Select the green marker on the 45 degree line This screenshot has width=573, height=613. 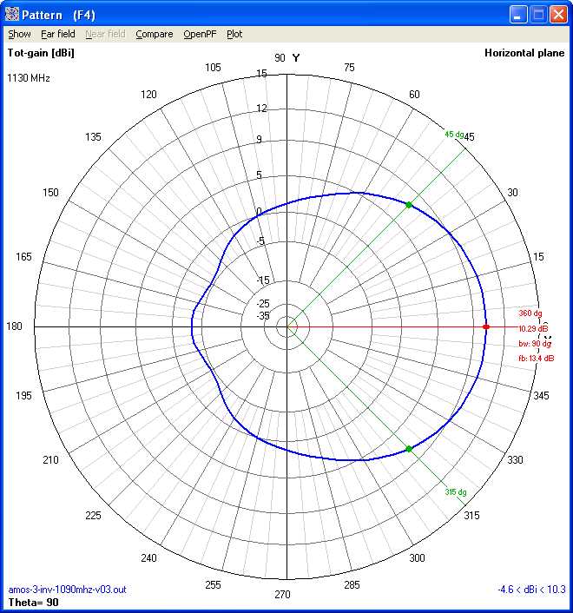tap(408, 205)
